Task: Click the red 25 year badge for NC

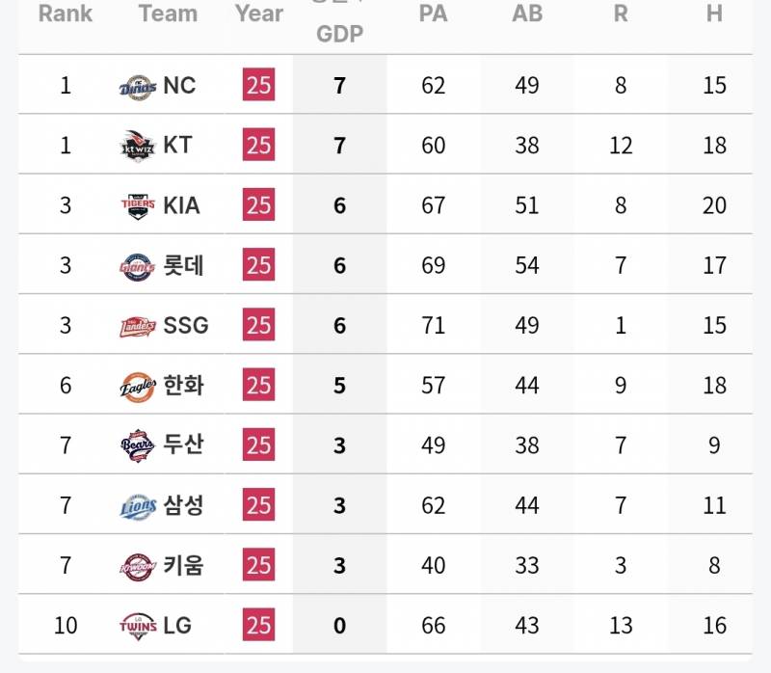Action: [258, 86]
